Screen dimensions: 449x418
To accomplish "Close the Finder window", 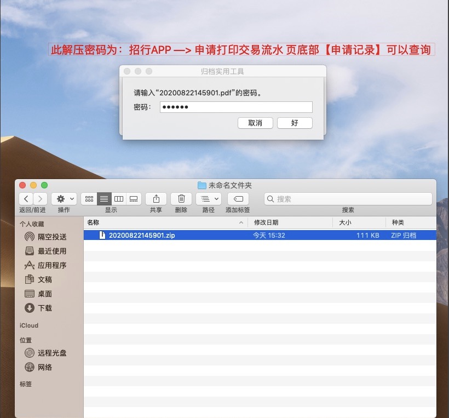I will point(22,185).
